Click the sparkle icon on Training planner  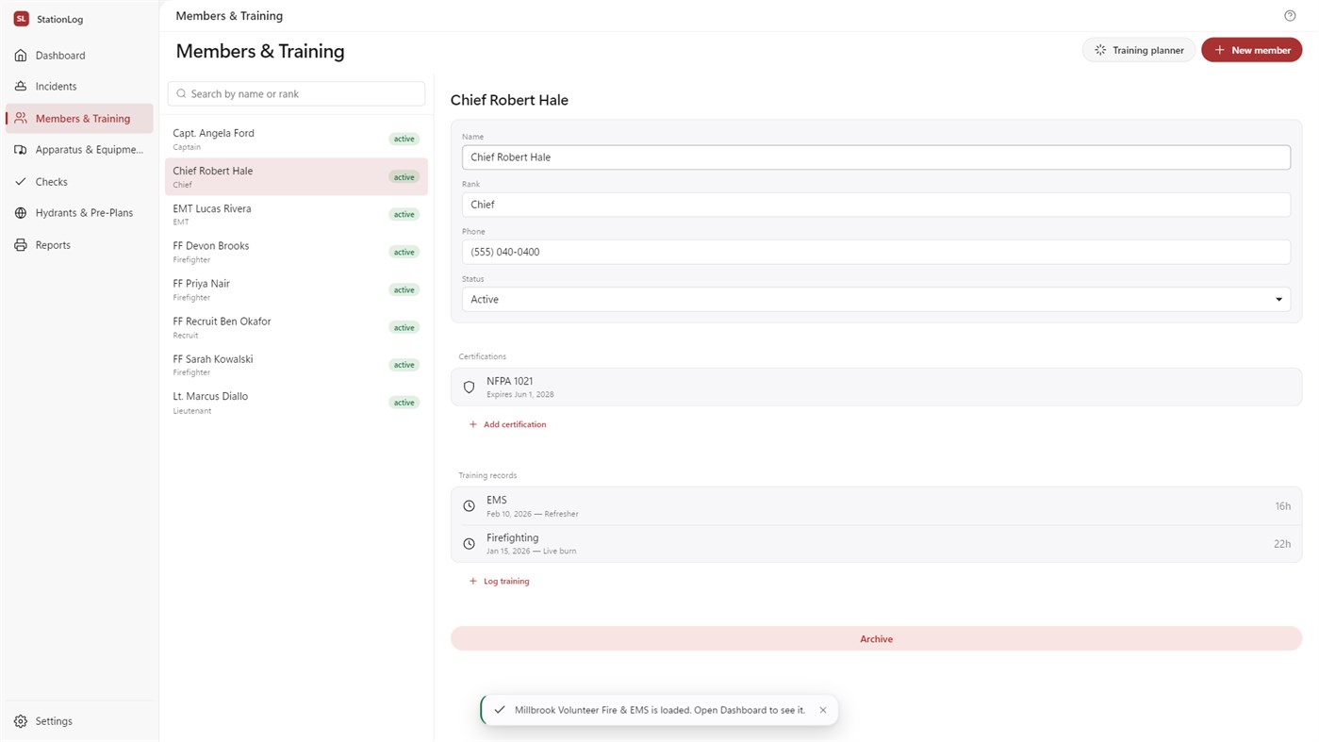coord(1100,50)
